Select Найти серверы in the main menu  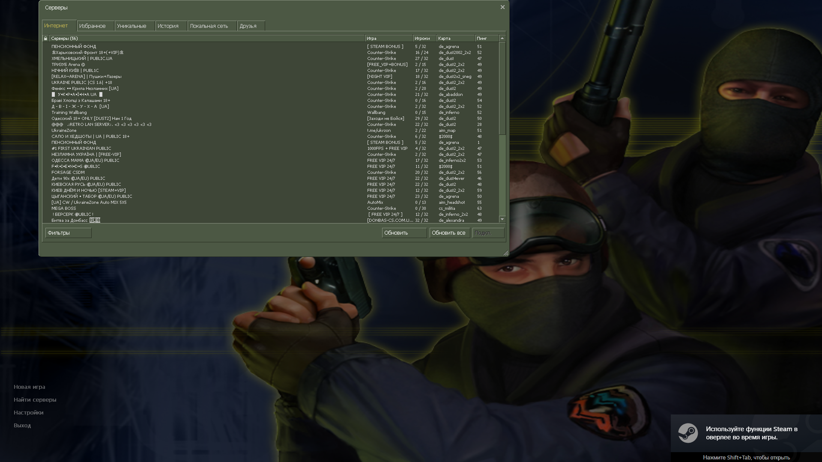pyautogui.click(x=35, y=399)
